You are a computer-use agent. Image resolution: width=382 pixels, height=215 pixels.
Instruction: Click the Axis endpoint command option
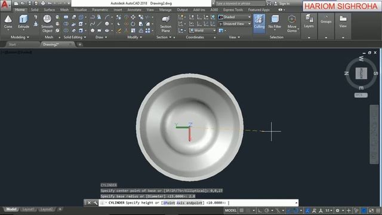coord(190,202)
